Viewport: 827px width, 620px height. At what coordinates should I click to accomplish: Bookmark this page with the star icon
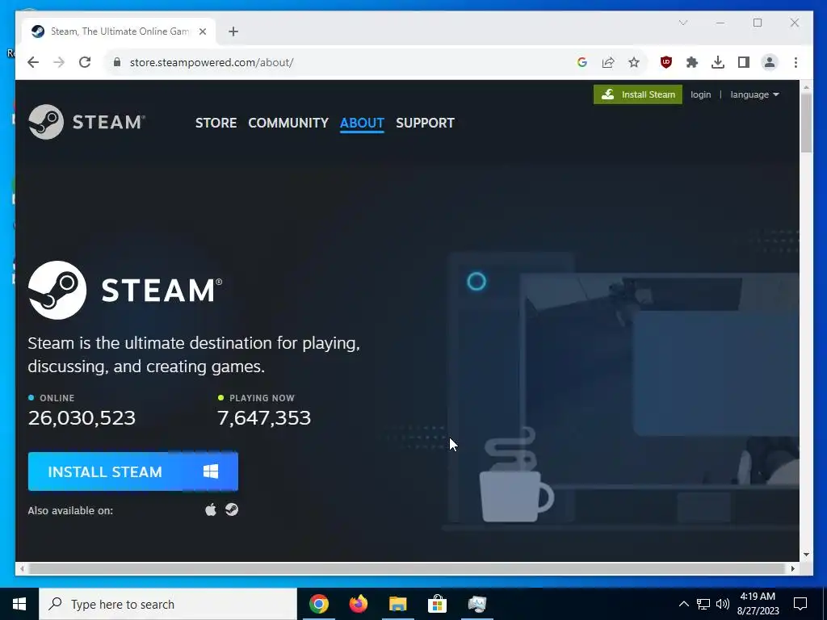click(x=634, y=62)
